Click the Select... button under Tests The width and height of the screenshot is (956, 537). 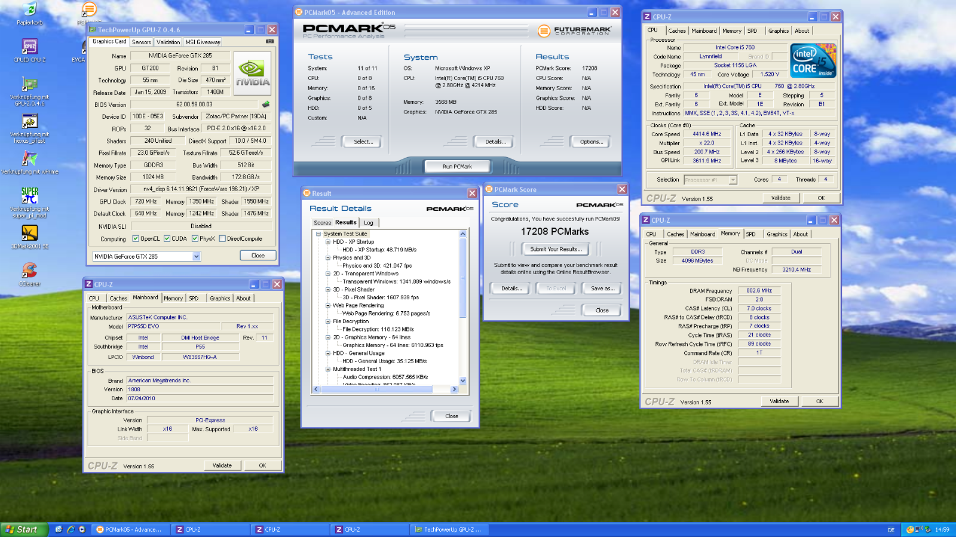coord(363,142)
